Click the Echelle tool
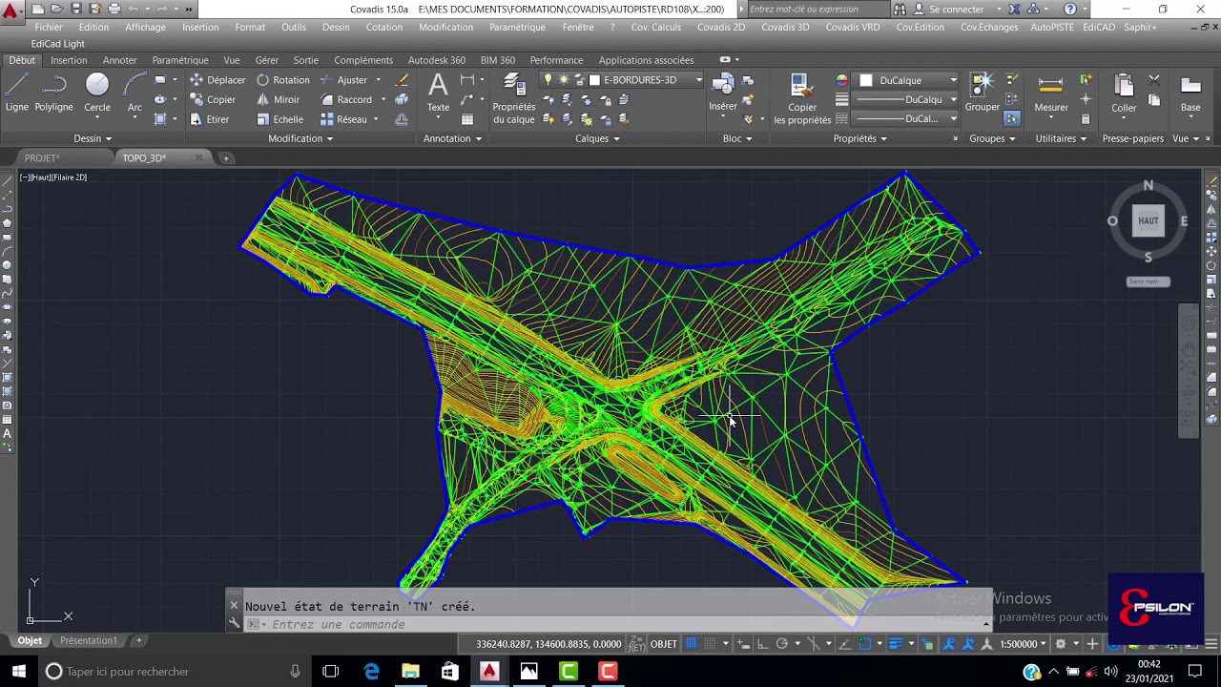1221x687 pixels. [279, 119]
